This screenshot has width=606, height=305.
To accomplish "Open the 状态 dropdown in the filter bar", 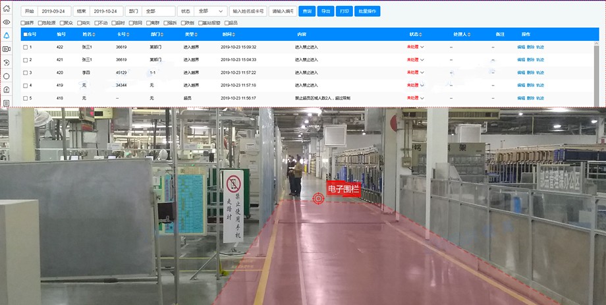I will [211, 11].
